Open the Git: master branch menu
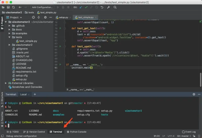Image resolution: width=202 pixels, height=138 pixels. (184, 136)
